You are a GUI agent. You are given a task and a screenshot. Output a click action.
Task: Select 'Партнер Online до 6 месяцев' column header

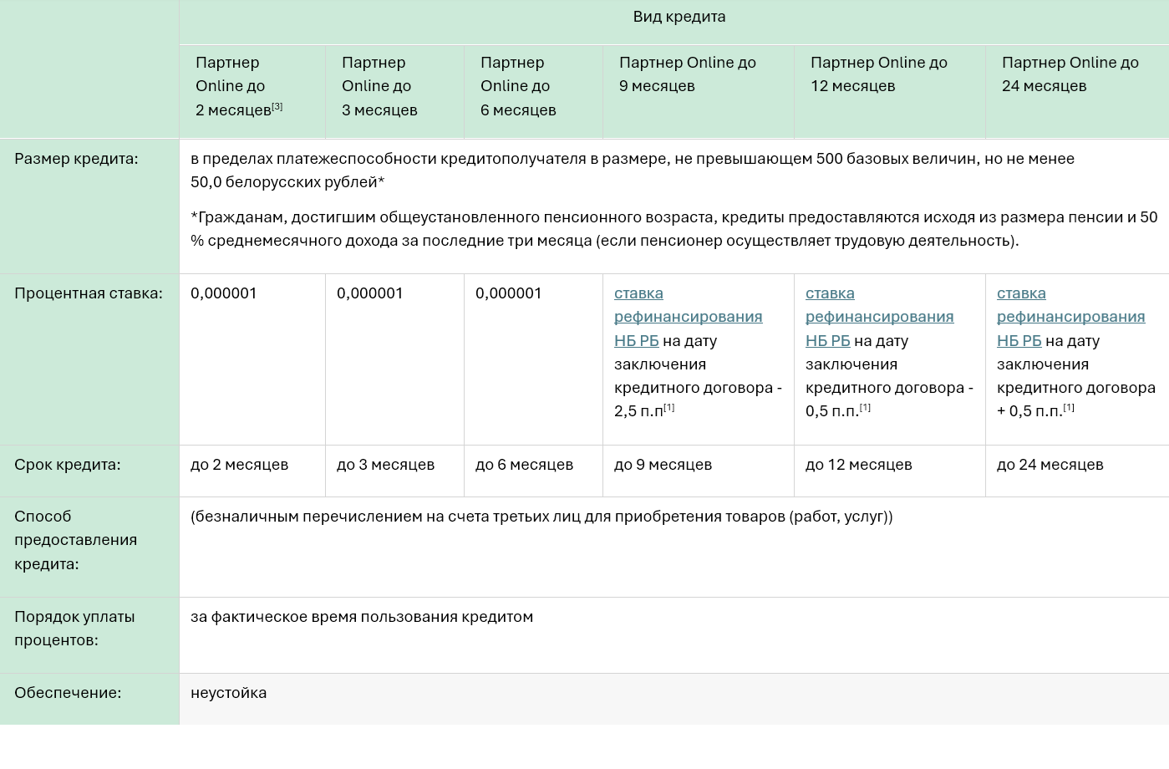coord(518,86)
